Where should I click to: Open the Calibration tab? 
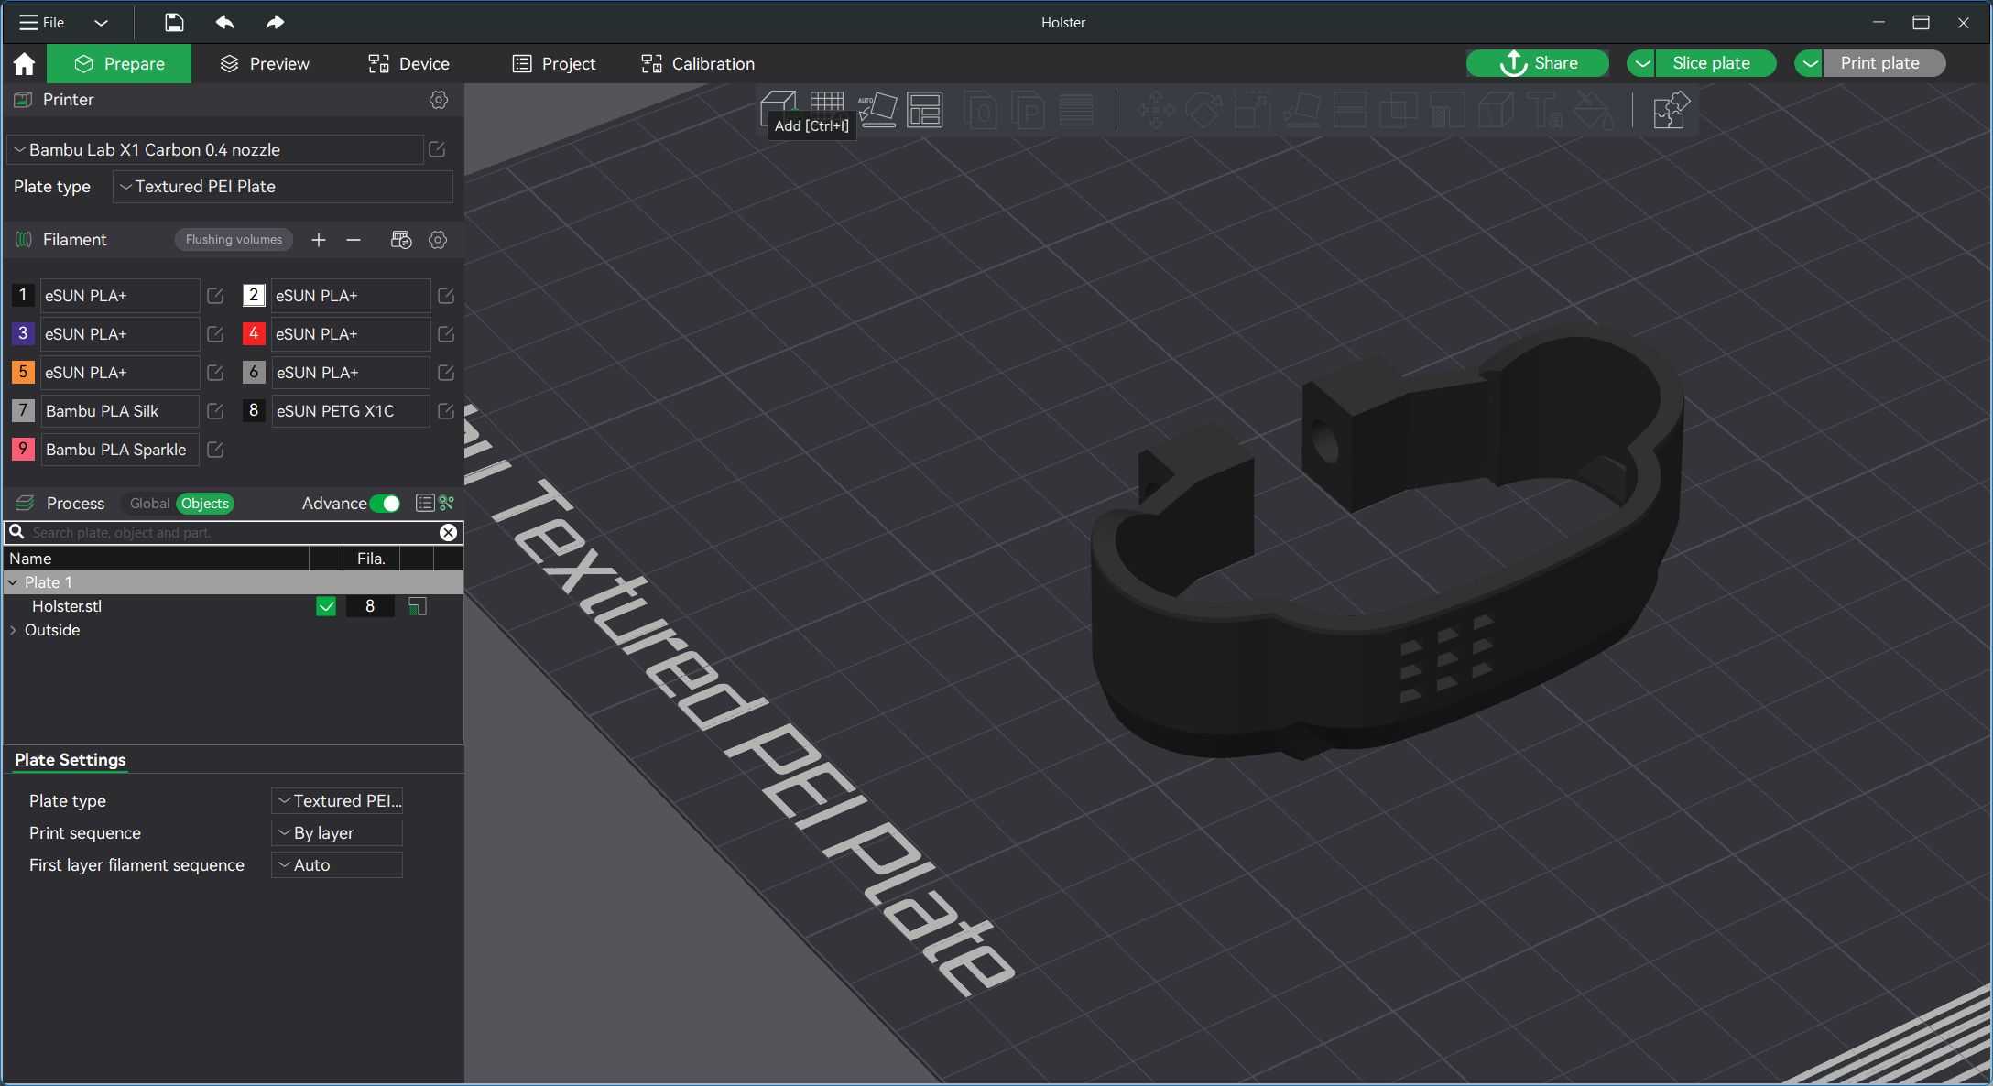[x=698, y=63]
